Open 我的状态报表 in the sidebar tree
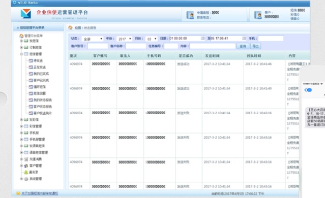The image size is (325, 198). click(43, 100)
